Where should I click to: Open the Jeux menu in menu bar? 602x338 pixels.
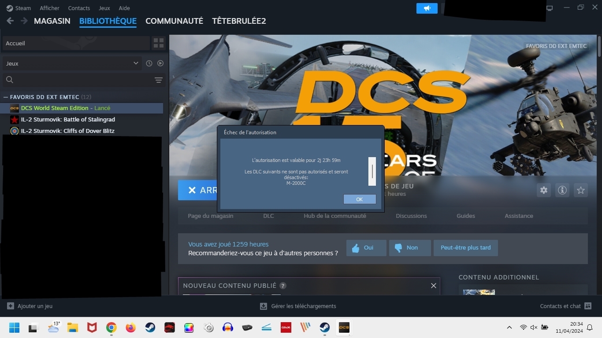pos(104,8)
